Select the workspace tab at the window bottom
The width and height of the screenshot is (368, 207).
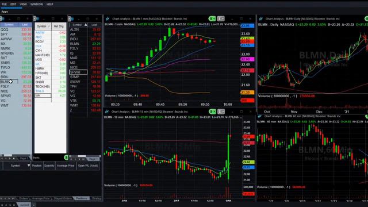24,205
